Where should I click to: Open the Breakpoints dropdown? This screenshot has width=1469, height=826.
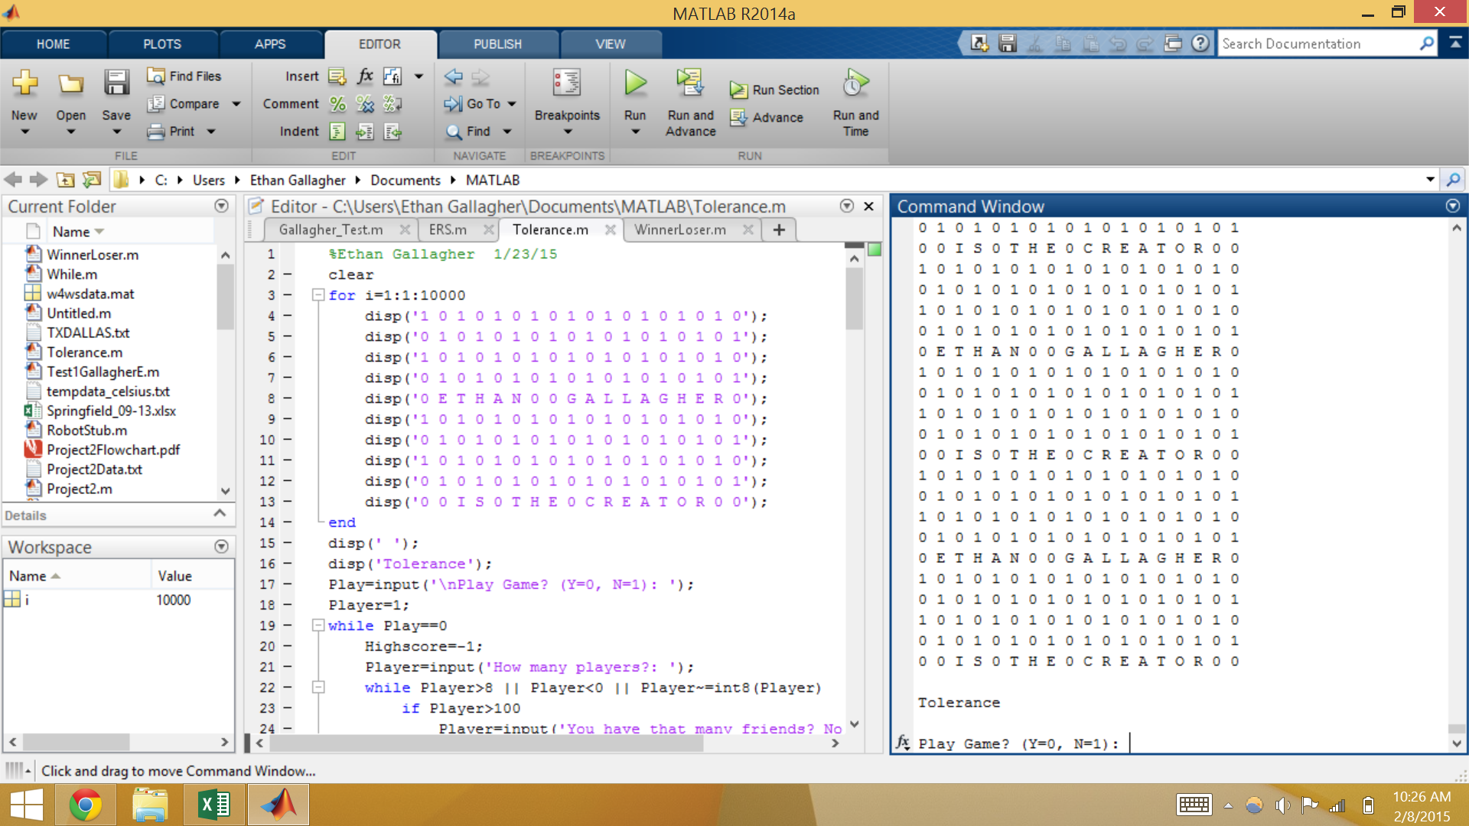tap(567, 132)
